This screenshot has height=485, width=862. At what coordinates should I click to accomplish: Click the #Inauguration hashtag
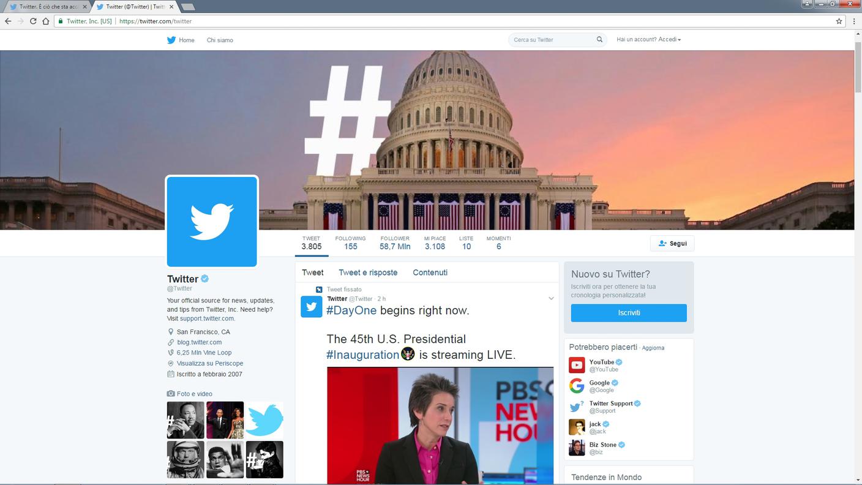click(x=363, y=355)
